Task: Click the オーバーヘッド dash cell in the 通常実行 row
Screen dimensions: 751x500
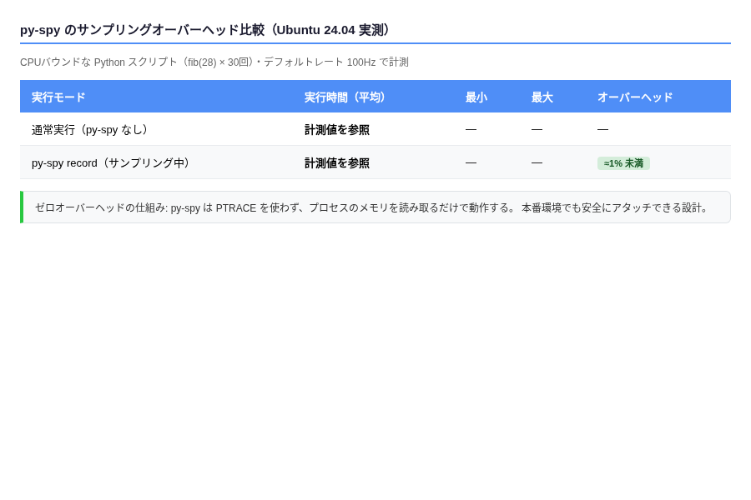Action: tap(603, 130)
